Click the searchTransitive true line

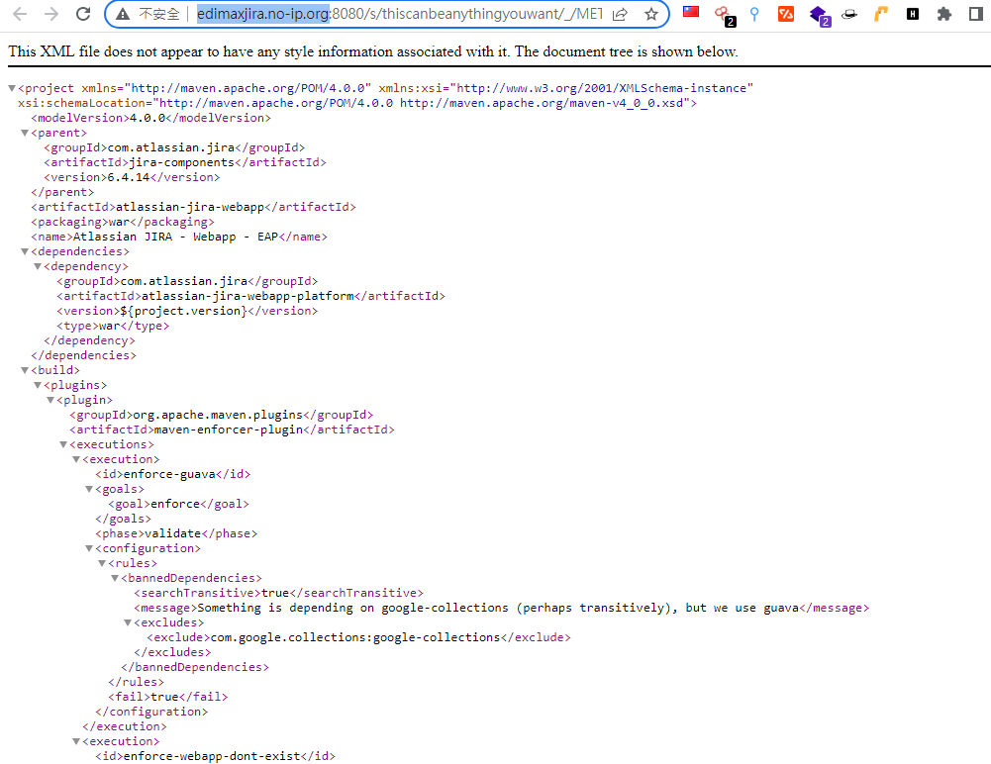(279, 593)
